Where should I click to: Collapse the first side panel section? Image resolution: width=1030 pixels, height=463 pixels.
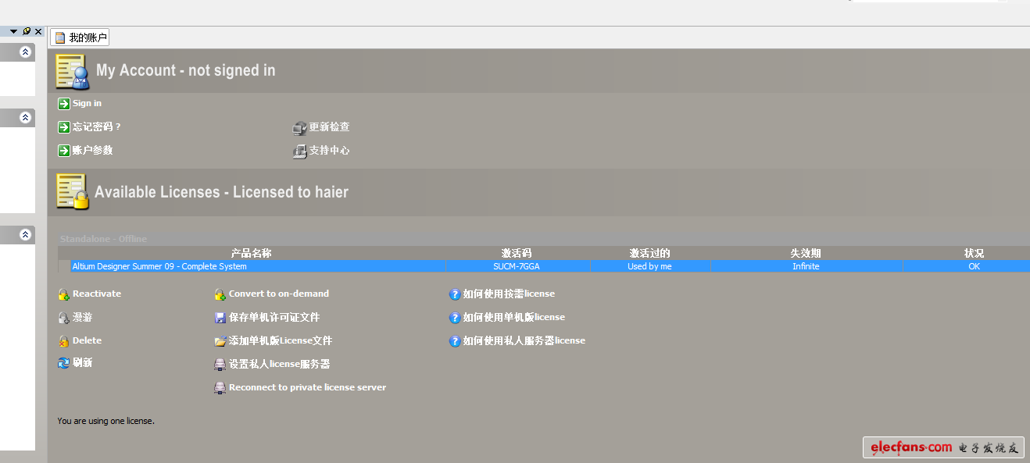click(25, 52)
